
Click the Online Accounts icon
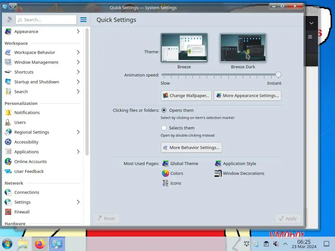click(8, 161)
